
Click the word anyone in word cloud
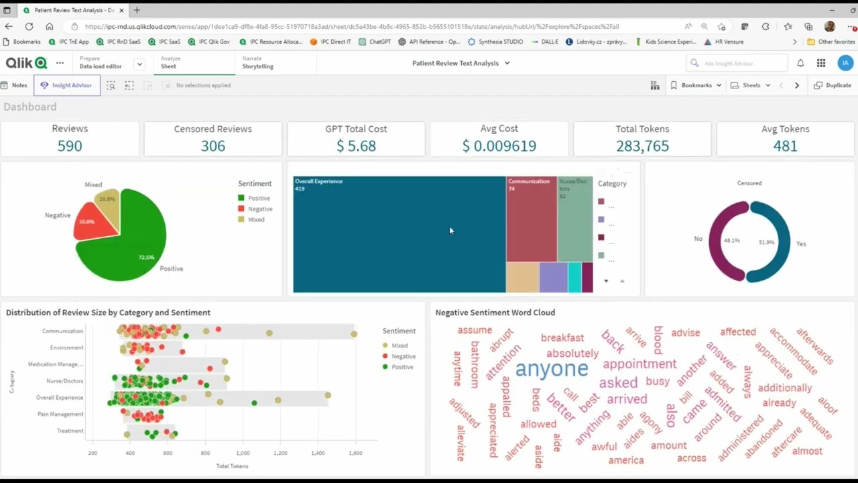[x=552, y=368]
